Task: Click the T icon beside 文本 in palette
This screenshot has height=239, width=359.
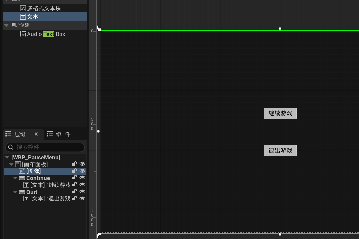Action: point(23,17)
